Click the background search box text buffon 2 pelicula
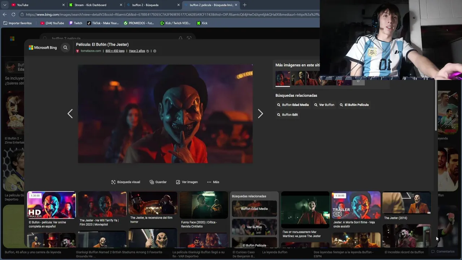The width and height of the screenshot is (462, 260). click(66, 38)
